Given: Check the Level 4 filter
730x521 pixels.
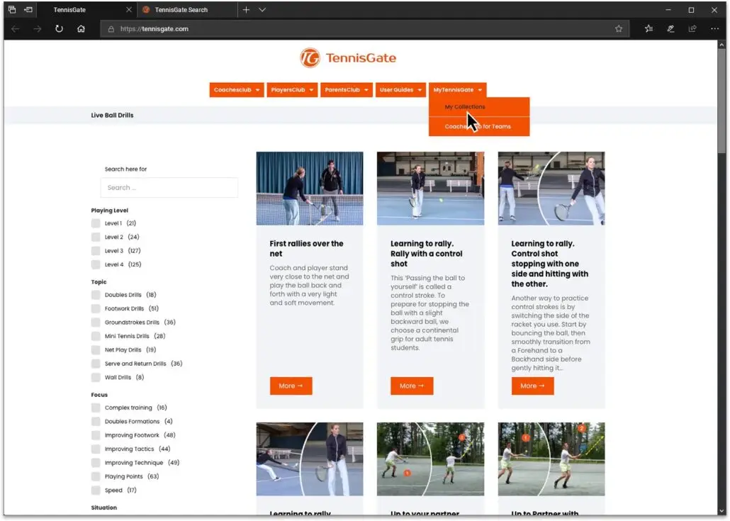Looking at the screenshot, I should (x=96, y=264).
